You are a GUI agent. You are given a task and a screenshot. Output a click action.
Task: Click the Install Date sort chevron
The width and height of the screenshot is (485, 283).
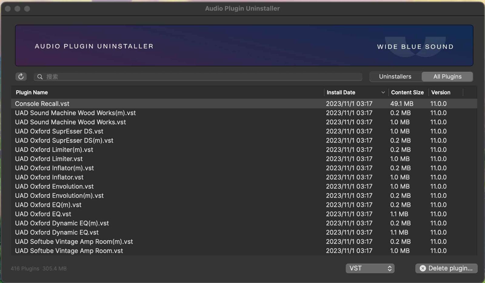point(383,92)
